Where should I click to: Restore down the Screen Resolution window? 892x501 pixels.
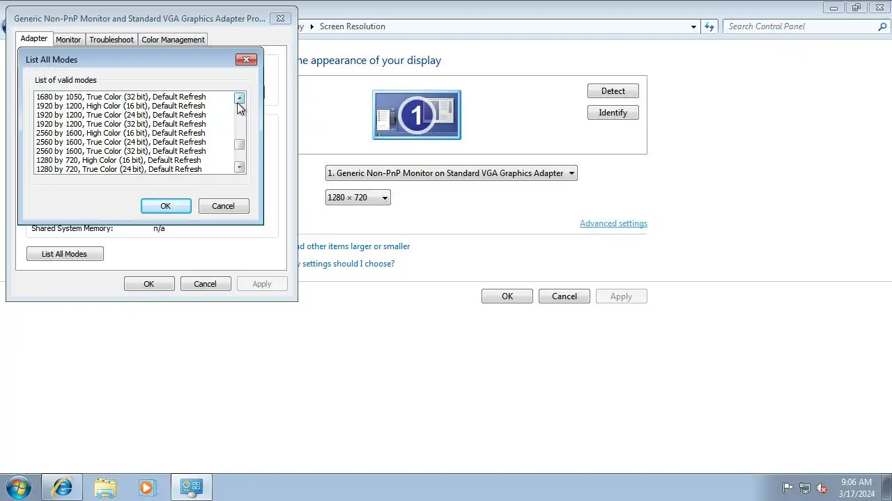click(x=856, y=8)
